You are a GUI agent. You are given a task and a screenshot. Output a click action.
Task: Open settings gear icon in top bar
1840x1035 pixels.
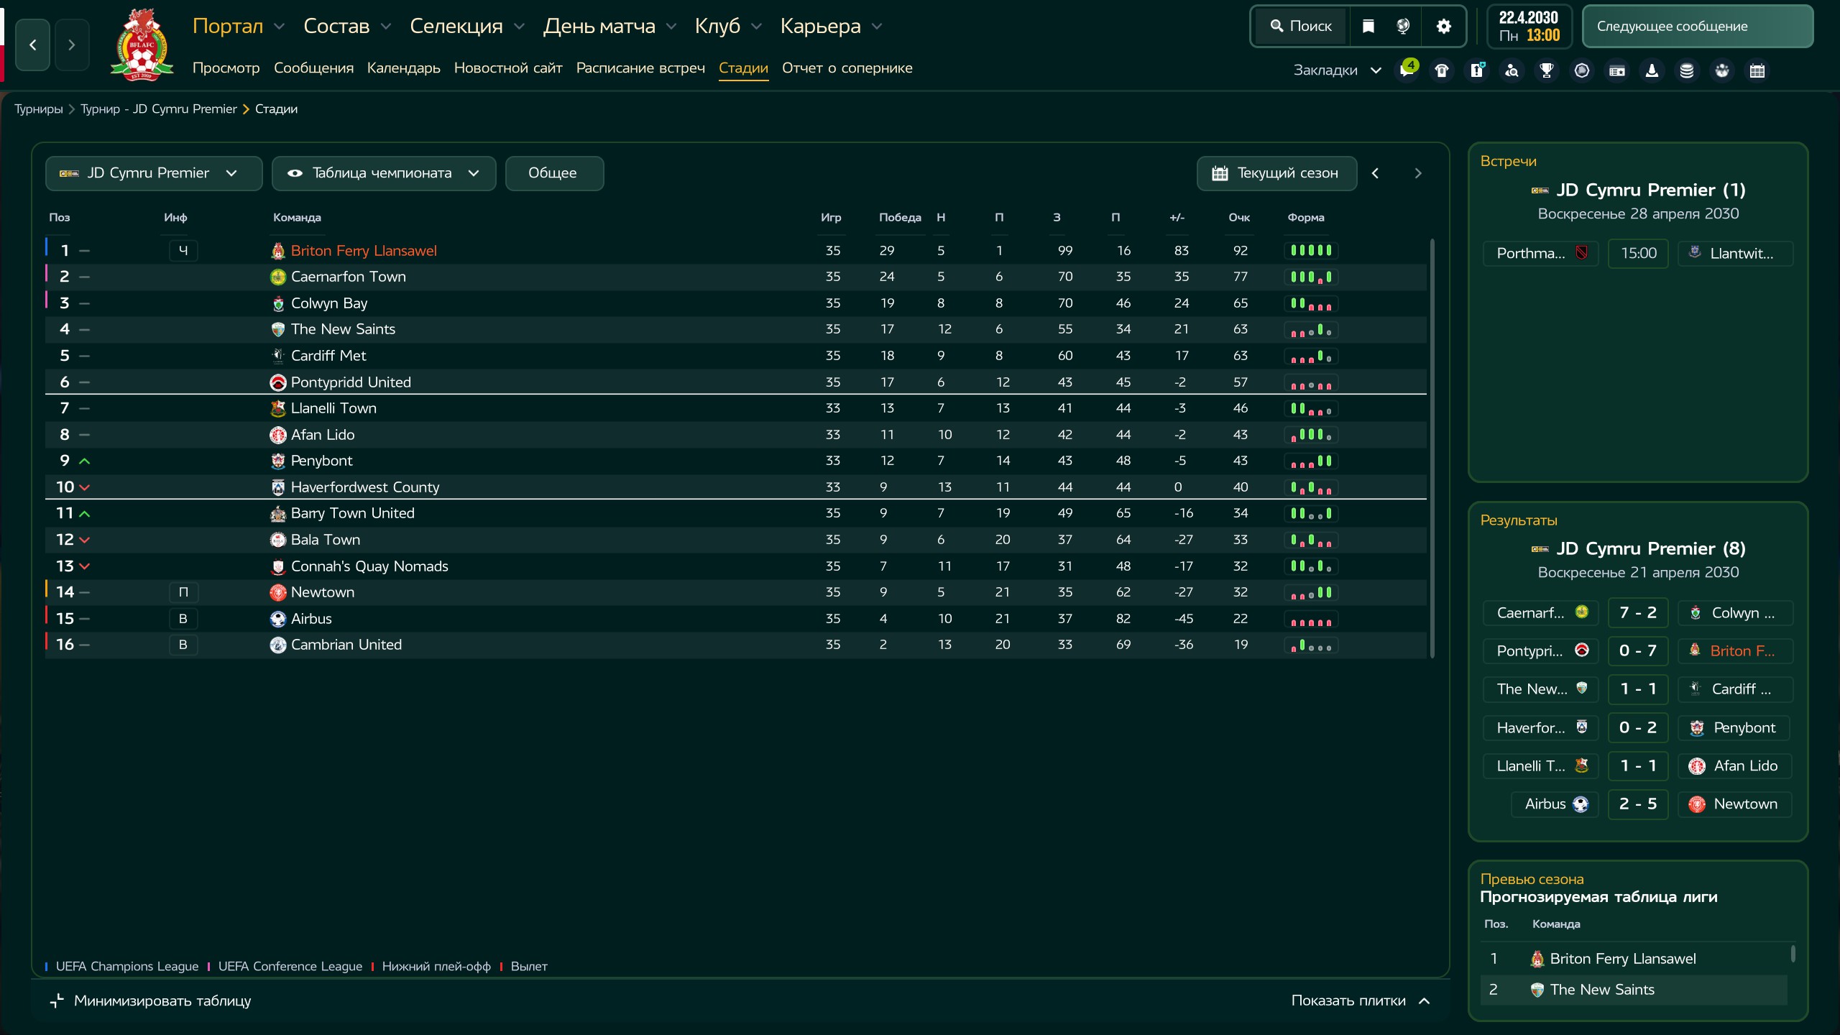click(1443, 26)
